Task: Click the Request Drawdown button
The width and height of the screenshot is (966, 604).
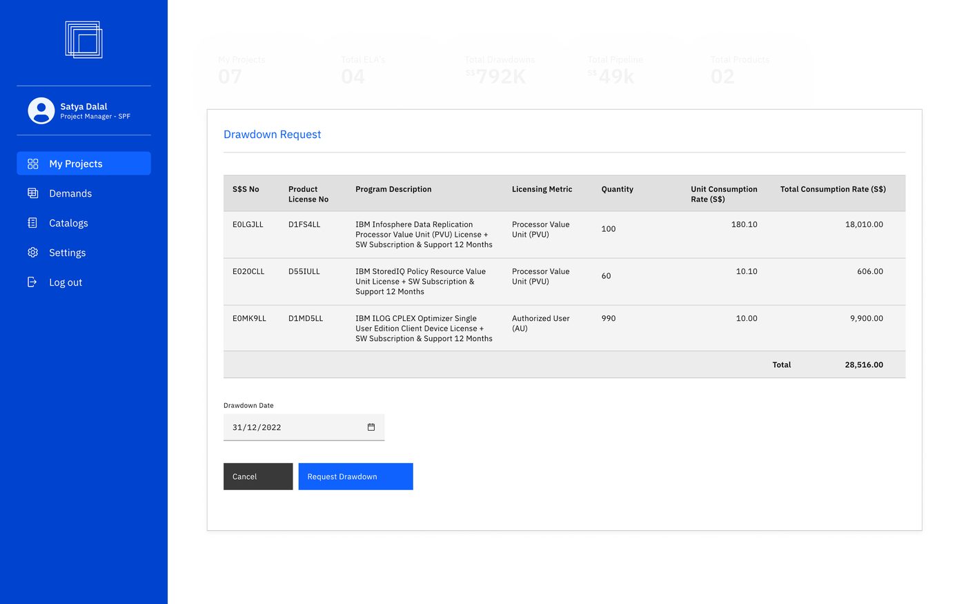Action: 356,476
